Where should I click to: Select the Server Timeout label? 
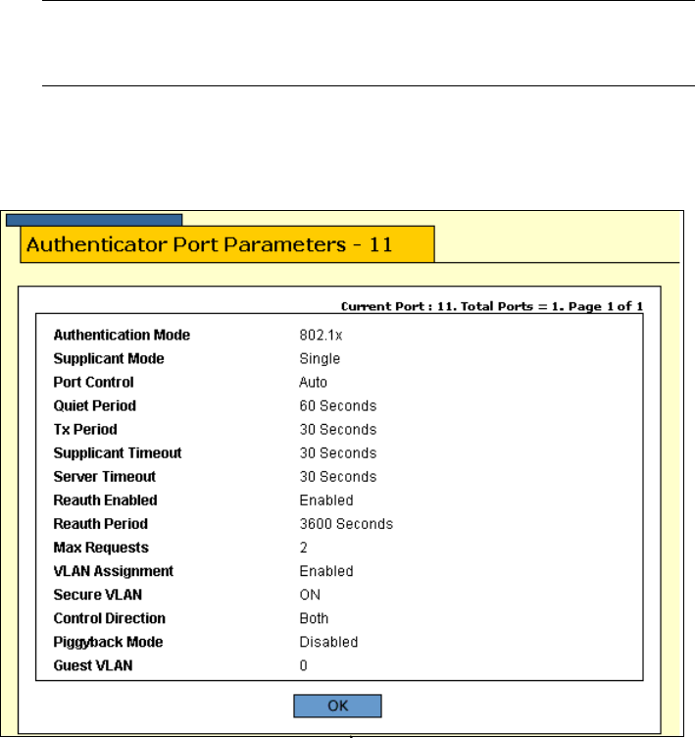click(x=104, y=476)
